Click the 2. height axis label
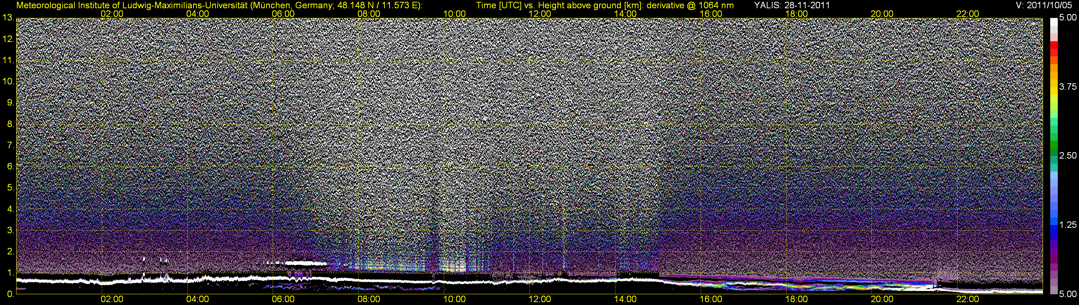 point(10,252)
